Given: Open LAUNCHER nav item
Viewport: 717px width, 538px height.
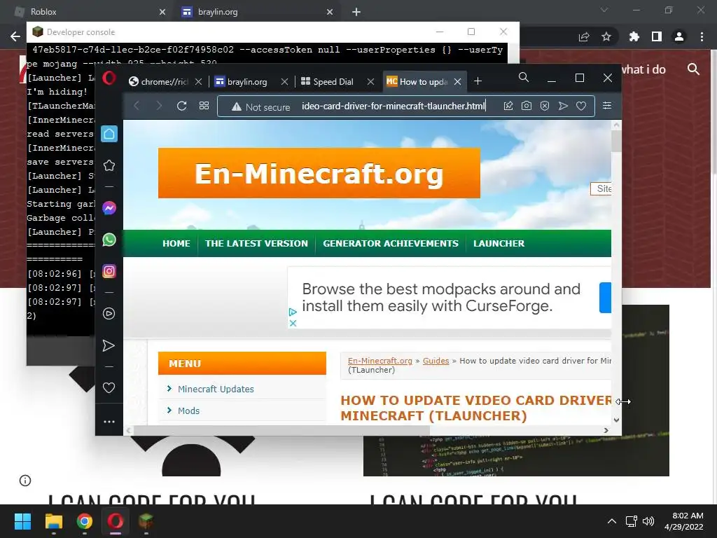Looking at the screenshot, I should 499,243.
